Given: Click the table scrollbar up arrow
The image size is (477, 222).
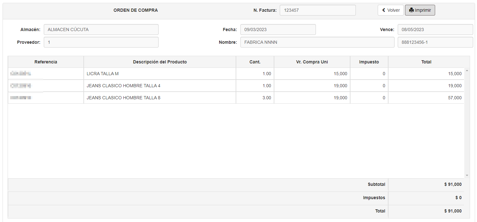Looking at the screenshot, I should point(467,70).
